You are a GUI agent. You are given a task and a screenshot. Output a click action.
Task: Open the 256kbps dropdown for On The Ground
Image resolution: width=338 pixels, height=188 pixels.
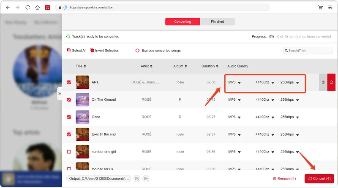click(x=289, y=100)
